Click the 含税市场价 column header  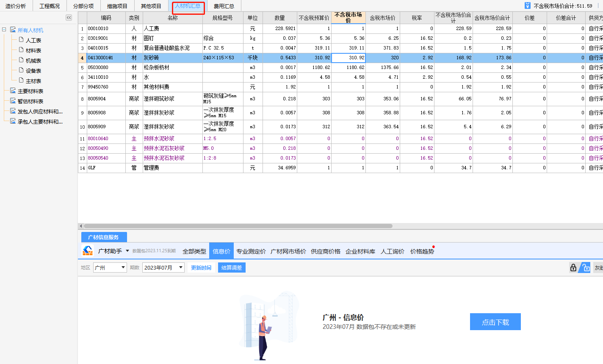pos(383,18)
